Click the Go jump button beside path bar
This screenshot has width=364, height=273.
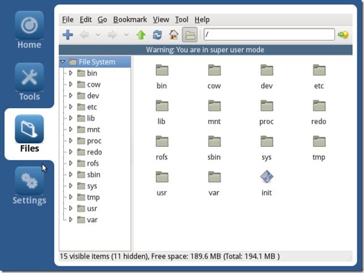pos(343,35)
